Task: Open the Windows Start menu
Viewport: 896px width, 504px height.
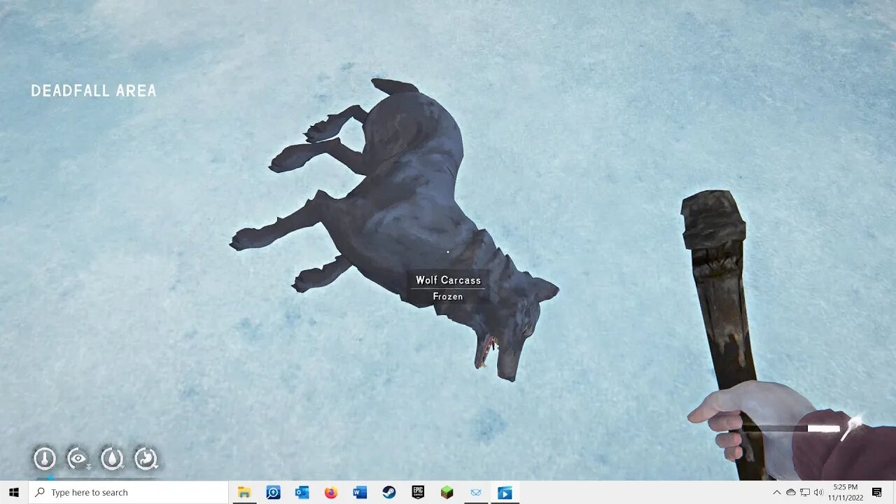Action: [x=14, y=492]
